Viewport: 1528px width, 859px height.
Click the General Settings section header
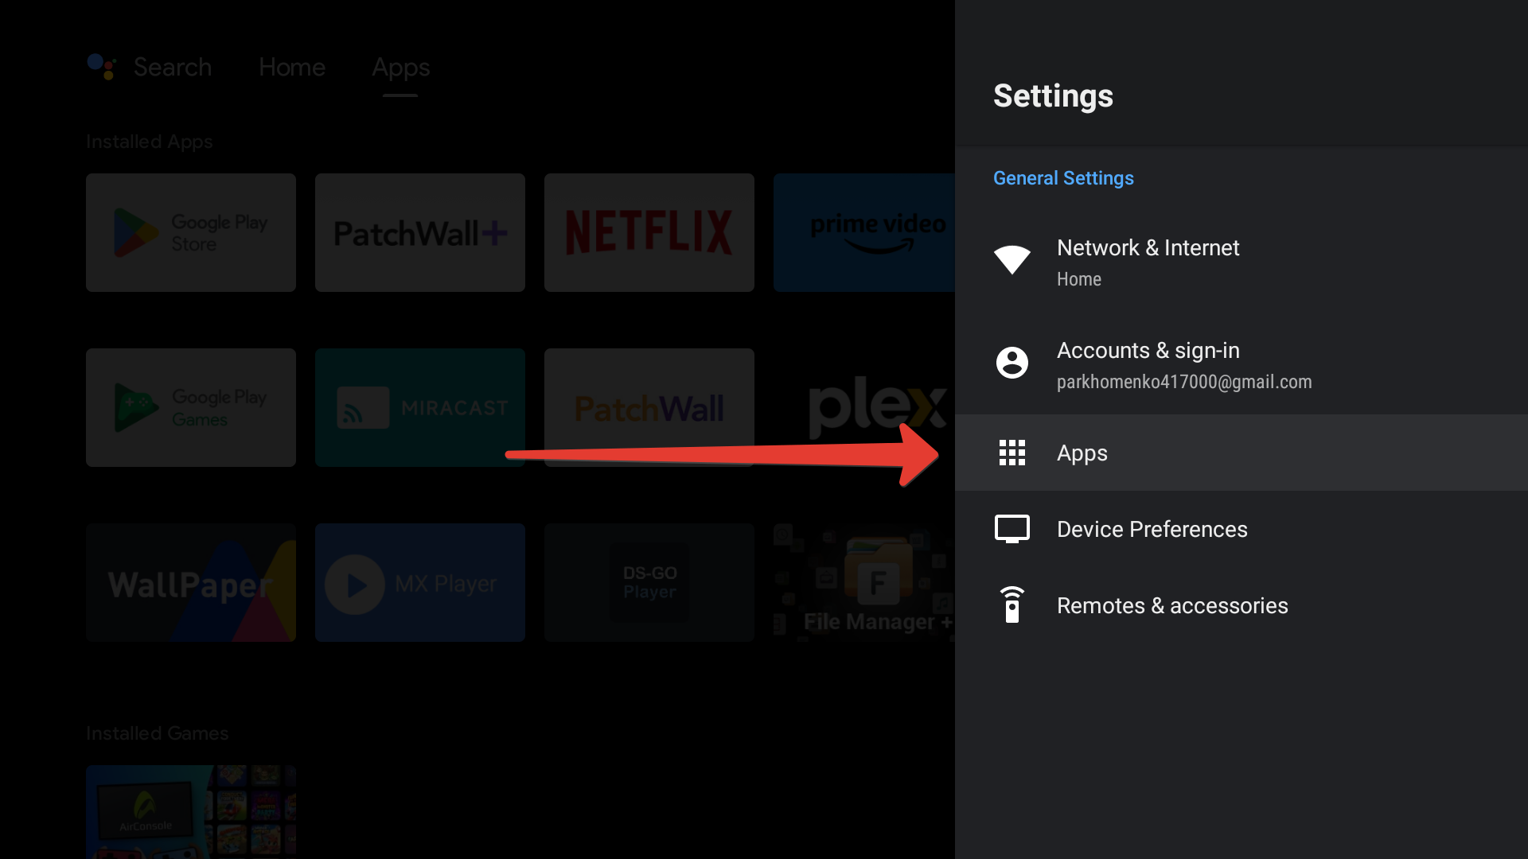1063,177
